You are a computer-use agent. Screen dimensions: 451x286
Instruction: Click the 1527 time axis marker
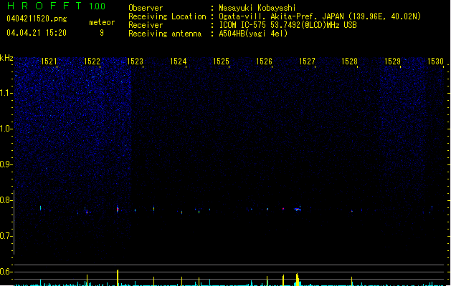pos(307,61)
